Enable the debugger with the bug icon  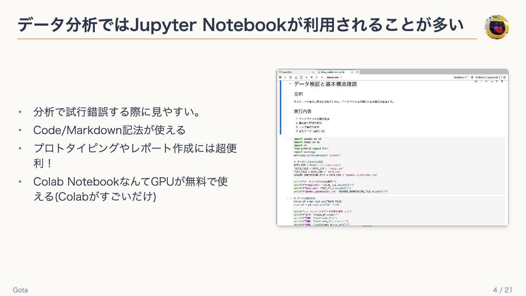point(472,77)
